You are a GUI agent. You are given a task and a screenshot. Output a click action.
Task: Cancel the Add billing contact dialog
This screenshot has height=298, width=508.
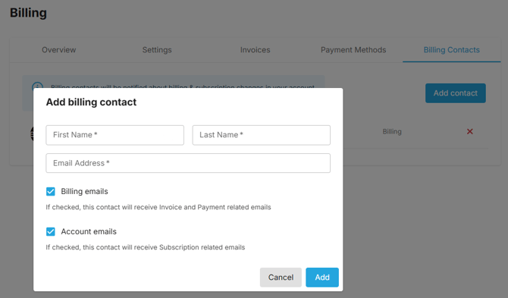pyautogui.click(x=281, y=278)
